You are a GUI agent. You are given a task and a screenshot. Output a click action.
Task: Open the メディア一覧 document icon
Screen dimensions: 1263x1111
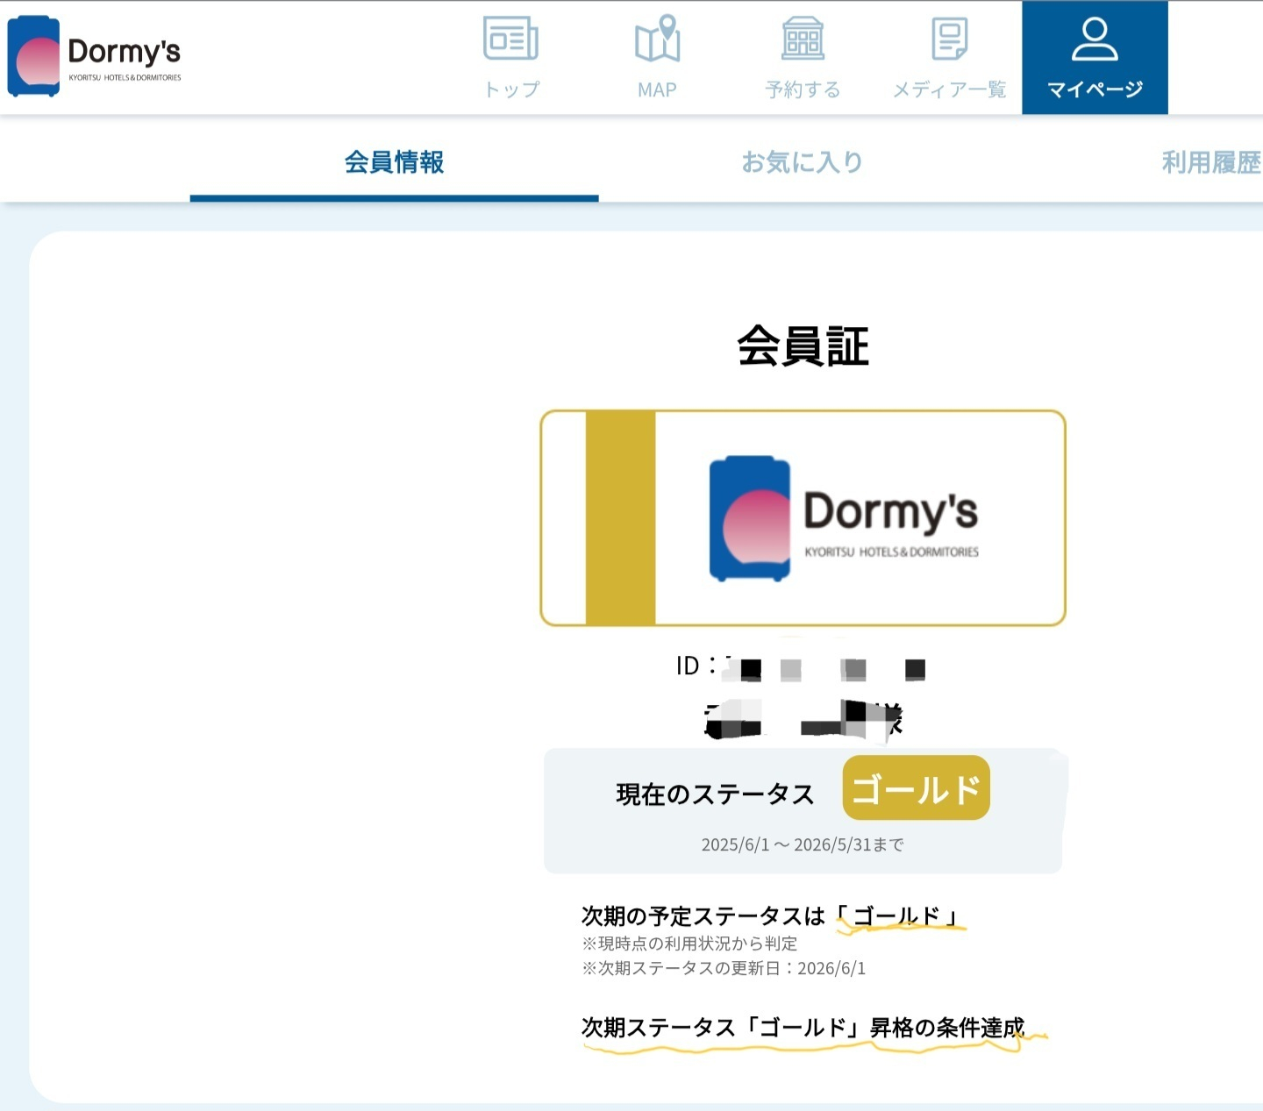[x=949, y=39]
